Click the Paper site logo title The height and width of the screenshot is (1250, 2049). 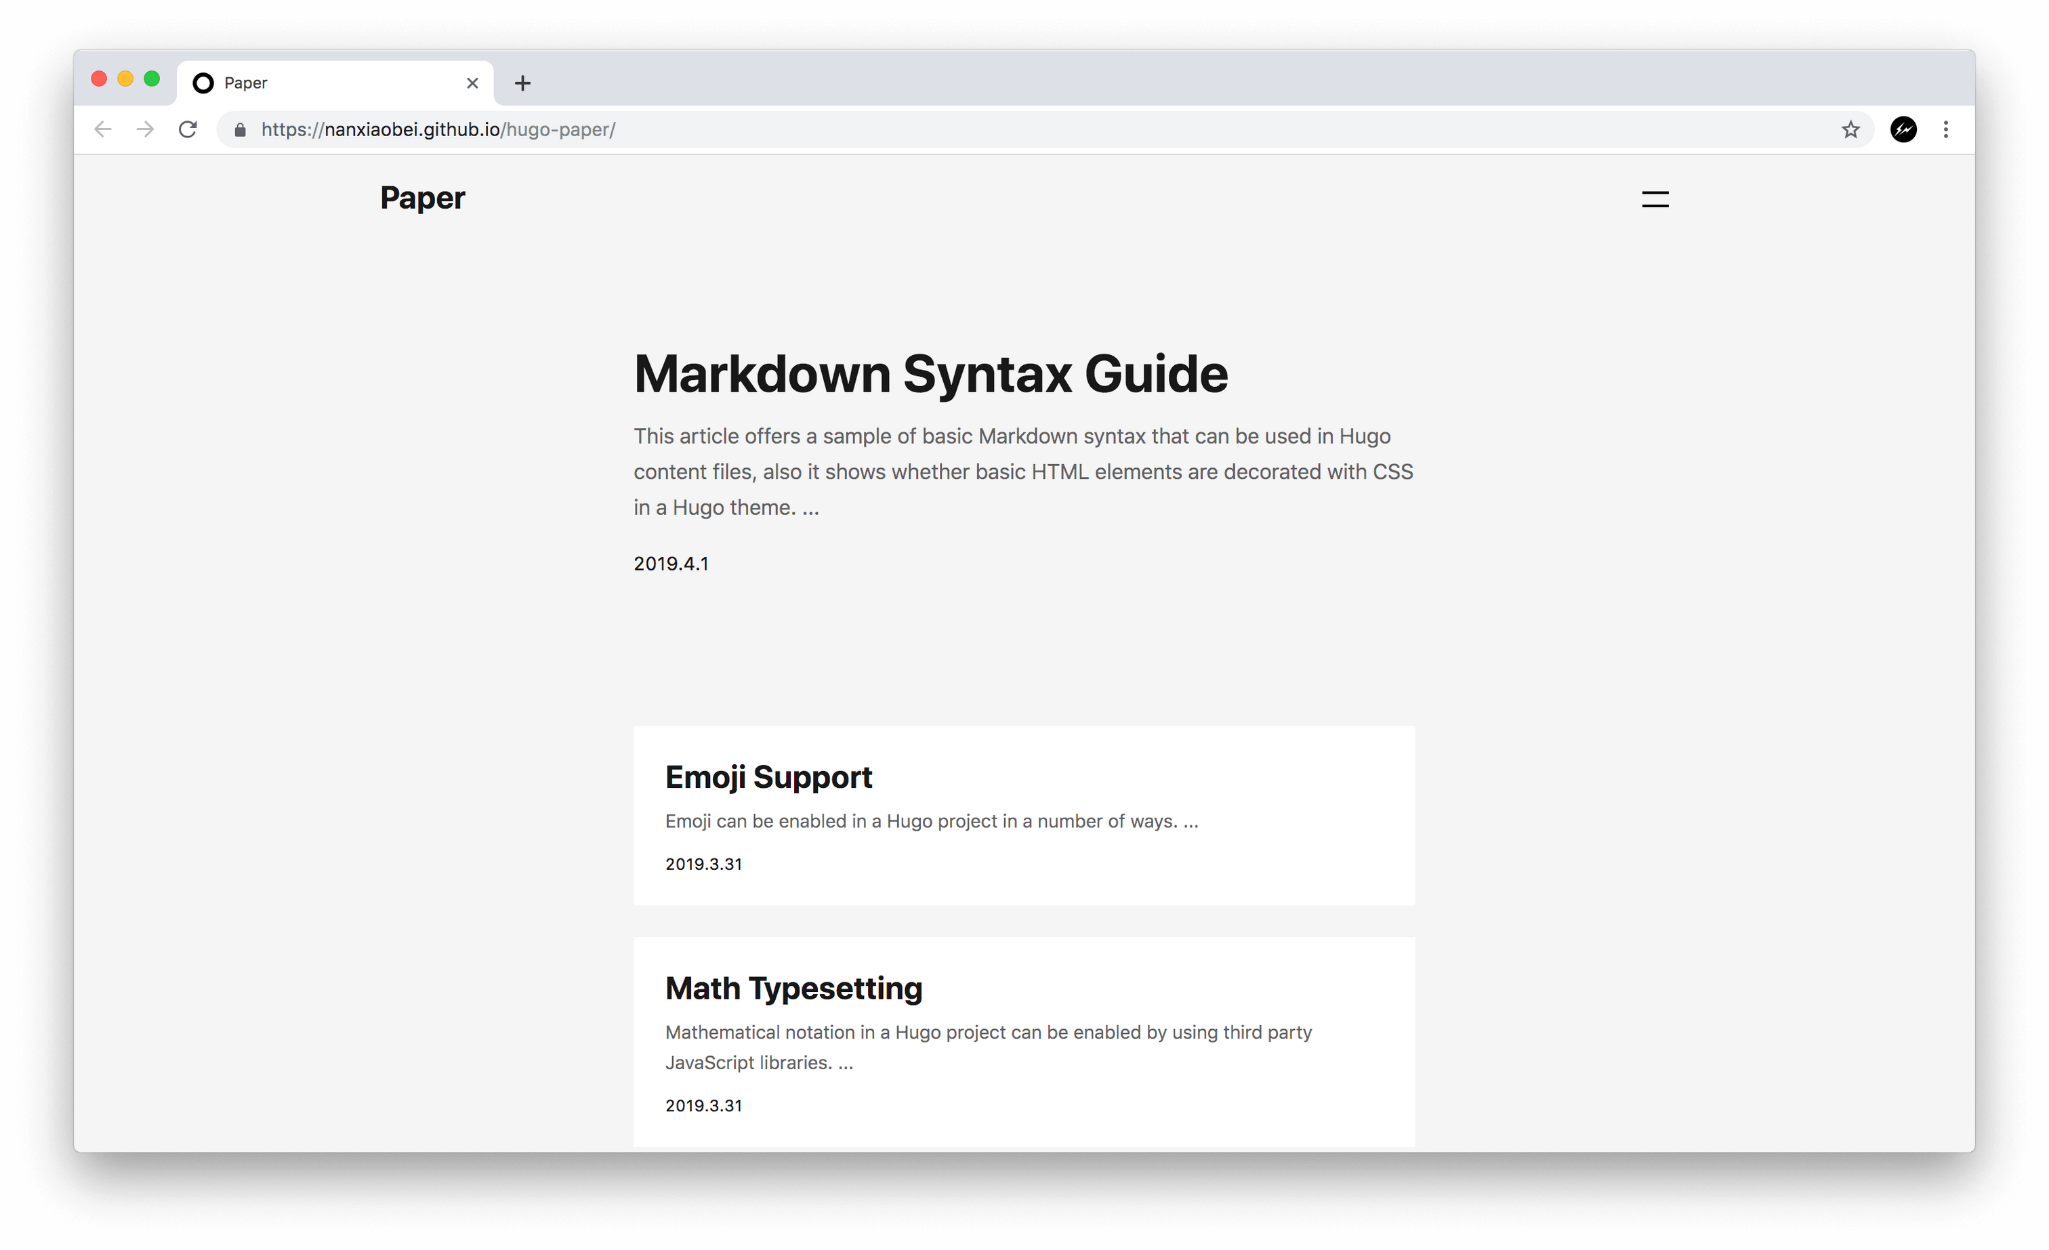coord(422,198)
